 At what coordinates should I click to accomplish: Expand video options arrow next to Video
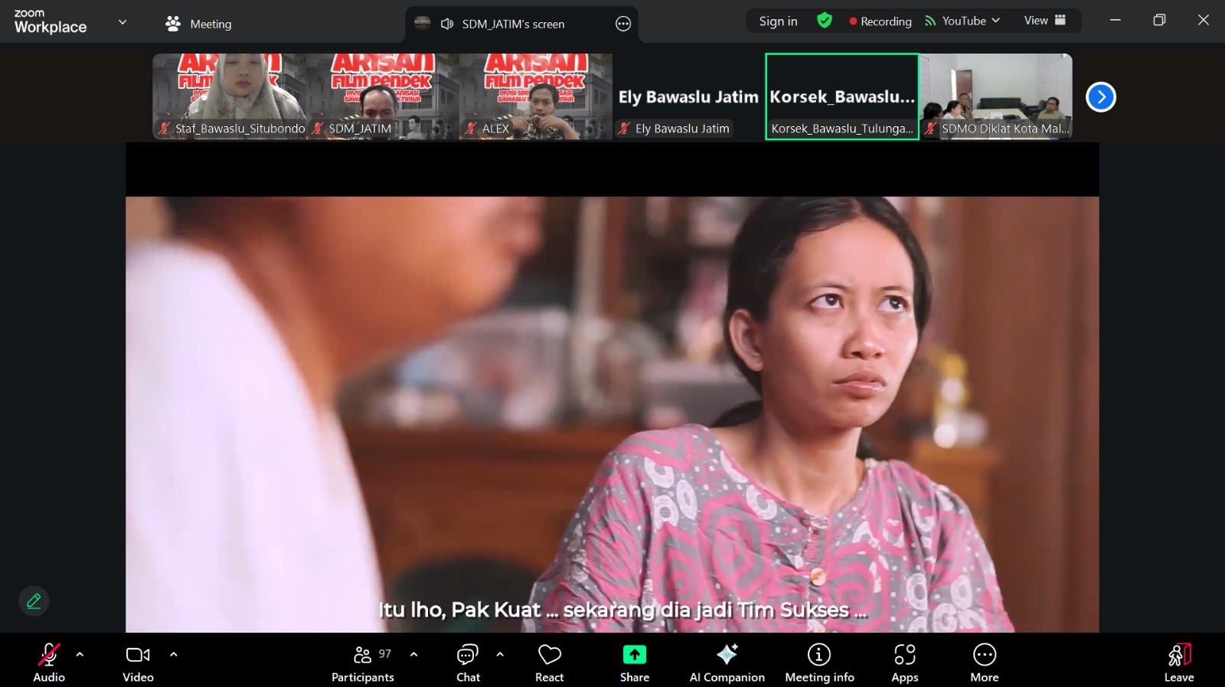(x=174, y=655)
